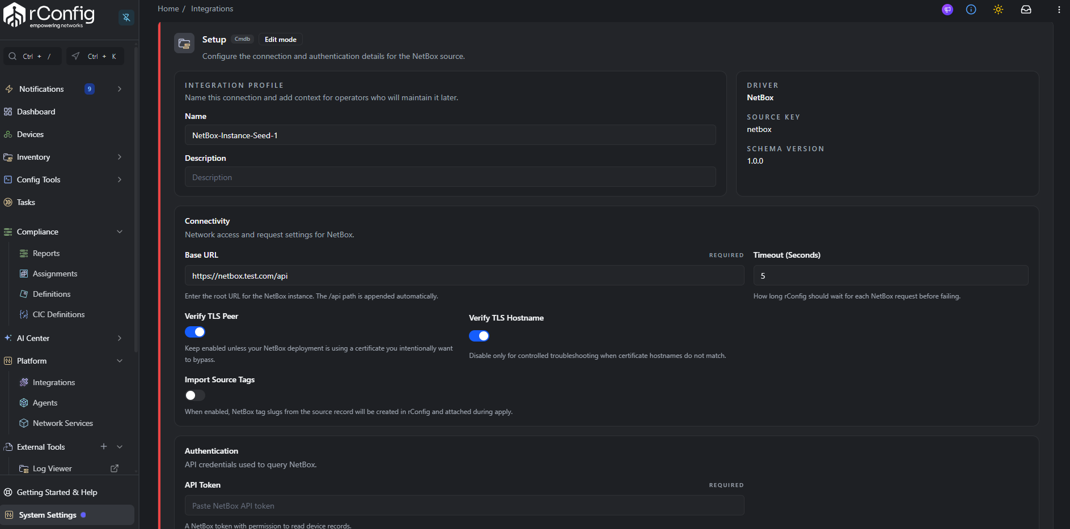The height and width of the screenshot is (529, 1070).
Task: Toggle Verify TLS Hostname switch
Action: tap(479, 336)
